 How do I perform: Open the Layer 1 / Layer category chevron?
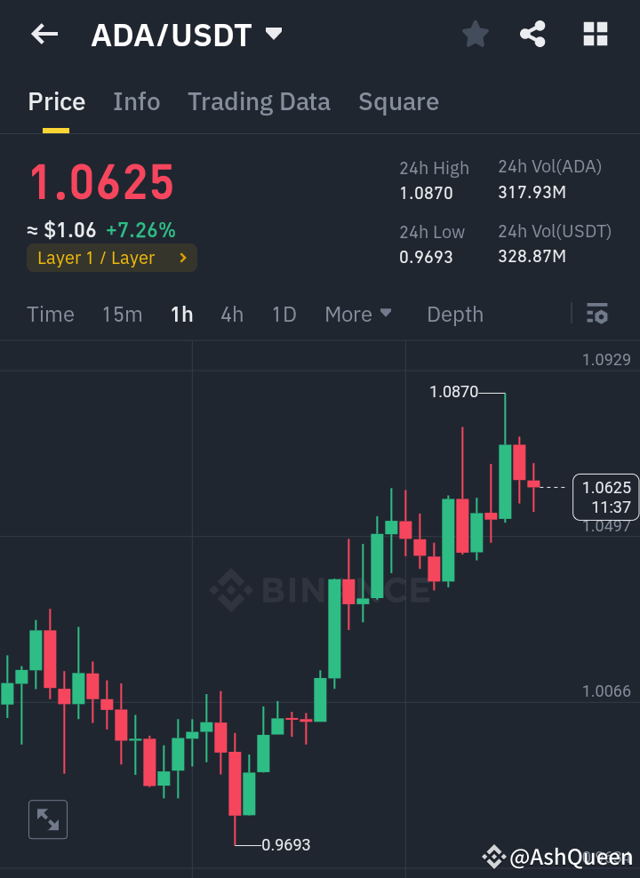185,258
